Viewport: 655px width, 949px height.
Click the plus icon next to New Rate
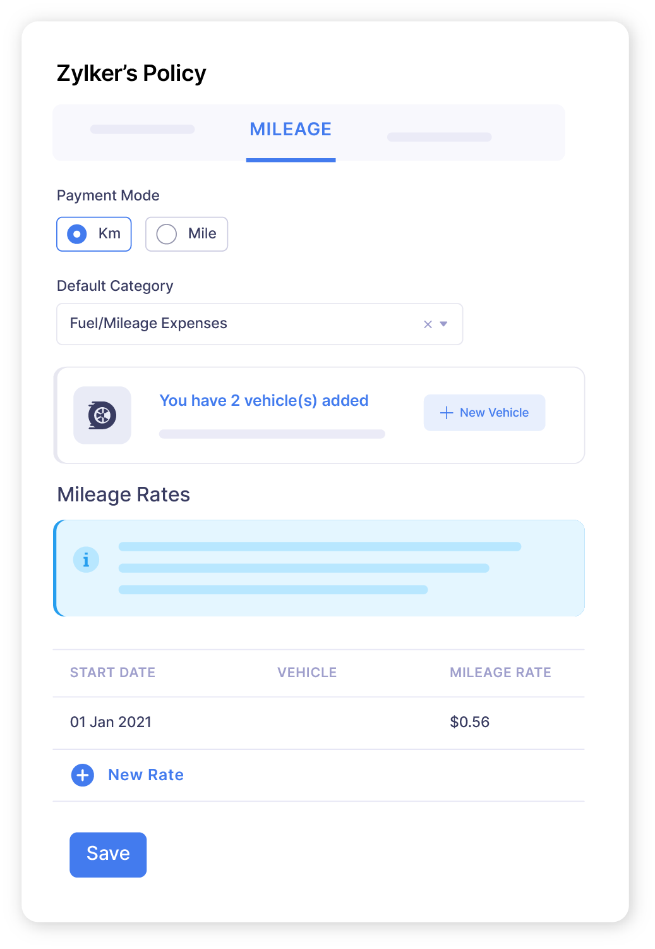tap(82, 775)
